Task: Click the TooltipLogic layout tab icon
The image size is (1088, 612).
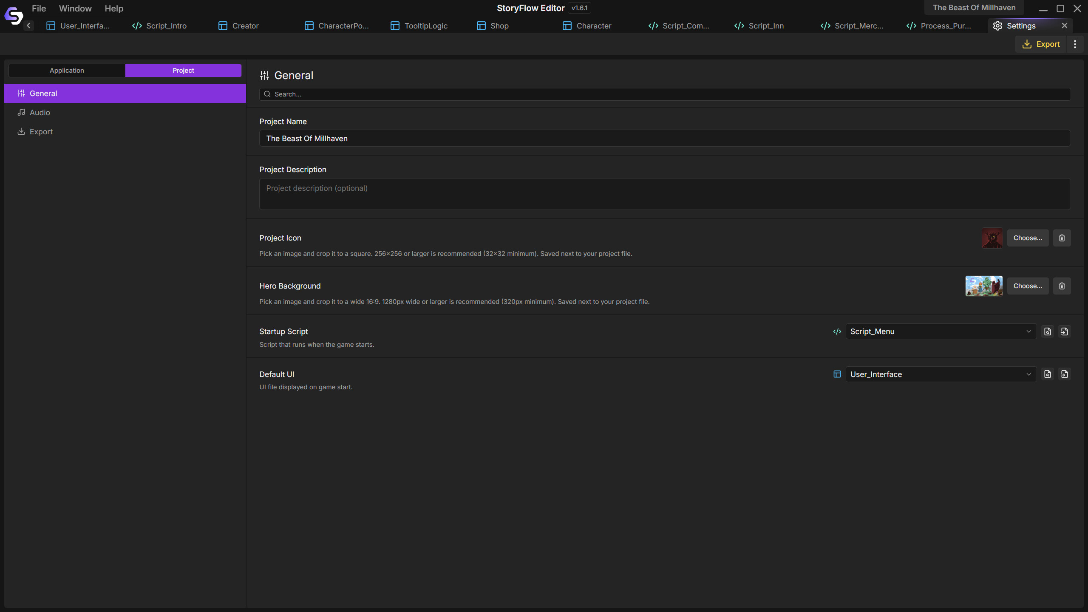Action: [395, 26]
